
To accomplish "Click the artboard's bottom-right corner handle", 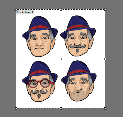I will click(105, 108).
